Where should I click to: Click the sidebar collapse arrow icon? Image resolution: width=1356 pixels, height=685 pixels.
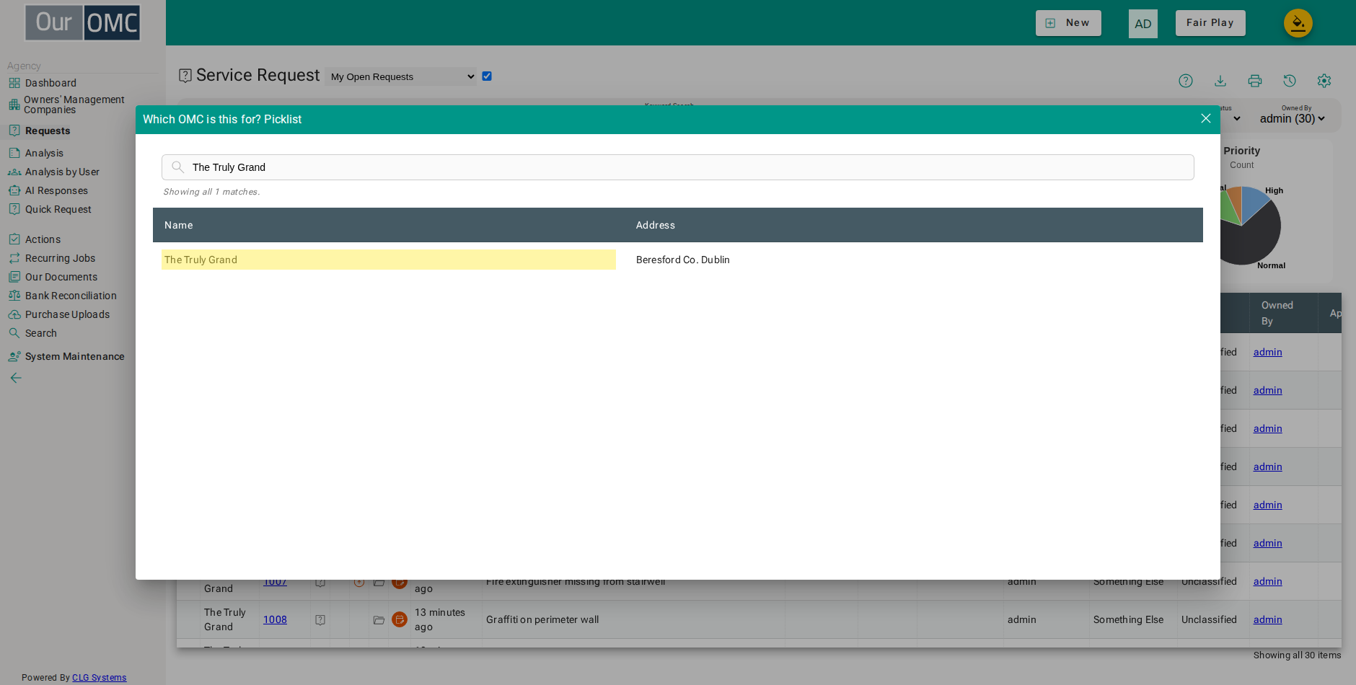[x=16, y=378]
